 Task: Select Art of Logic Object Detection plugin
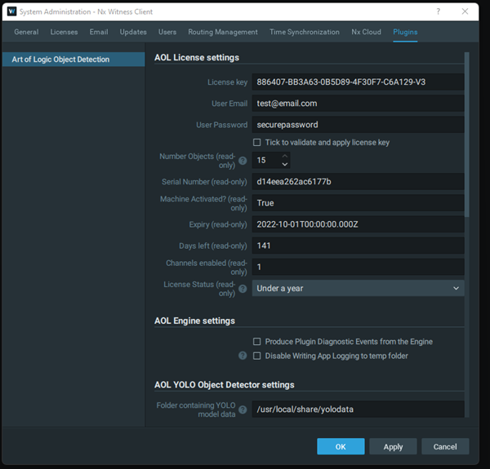point(73,60)
